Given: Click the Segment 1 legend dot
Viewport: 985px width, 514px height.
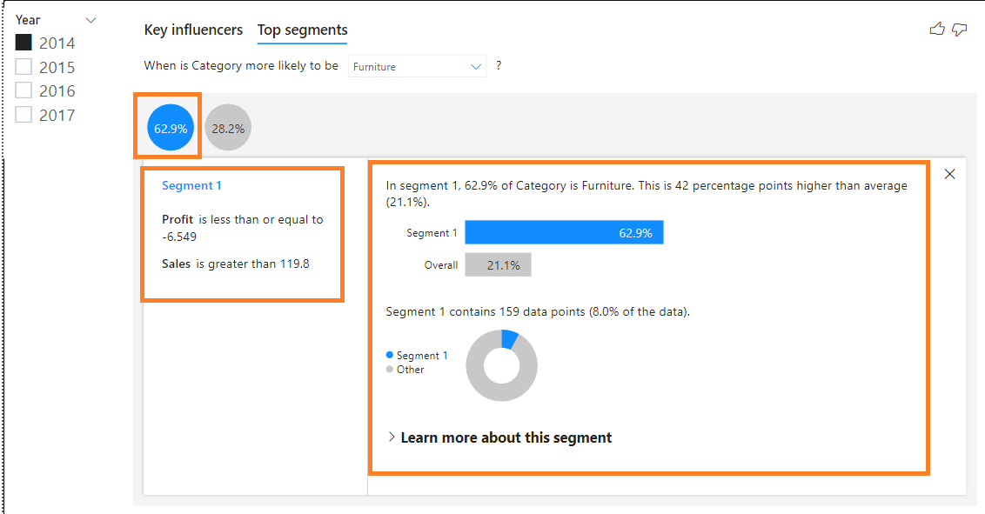Looking at the screenshot, I should point(388,355).
